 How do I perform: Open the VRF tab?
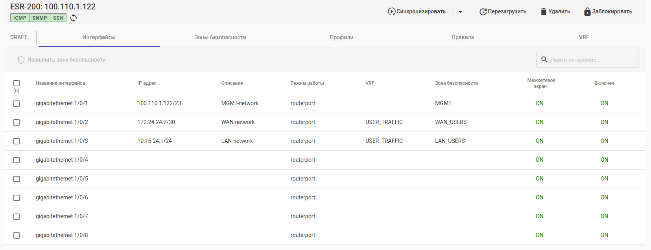pyautogui.click(x=584, y=37)
